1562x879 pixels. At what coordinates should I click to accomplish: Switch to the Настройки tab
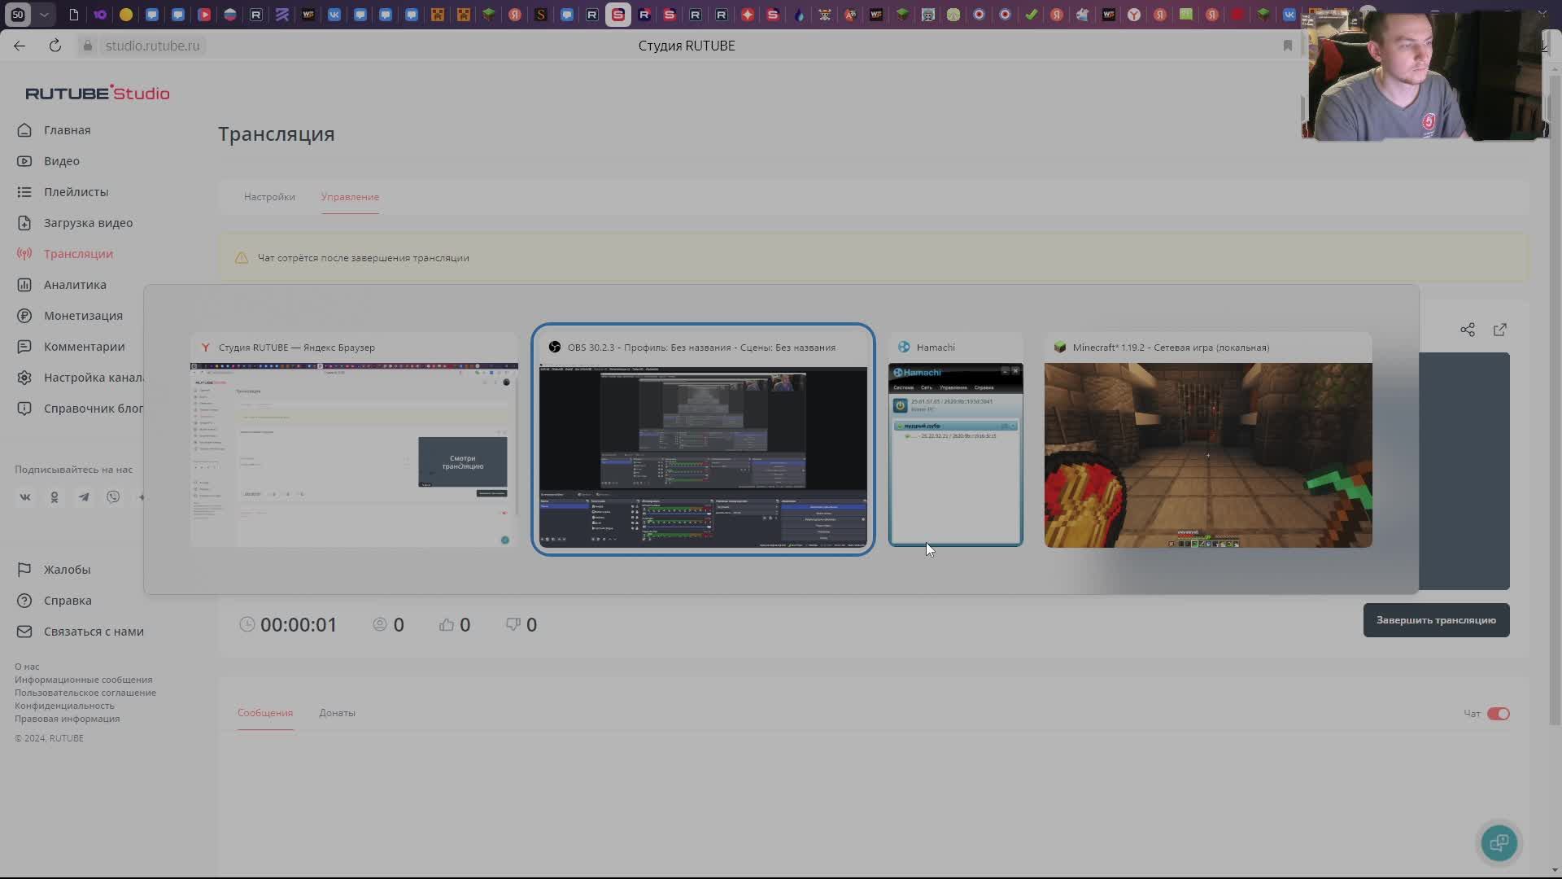click(x=269, y=197)
